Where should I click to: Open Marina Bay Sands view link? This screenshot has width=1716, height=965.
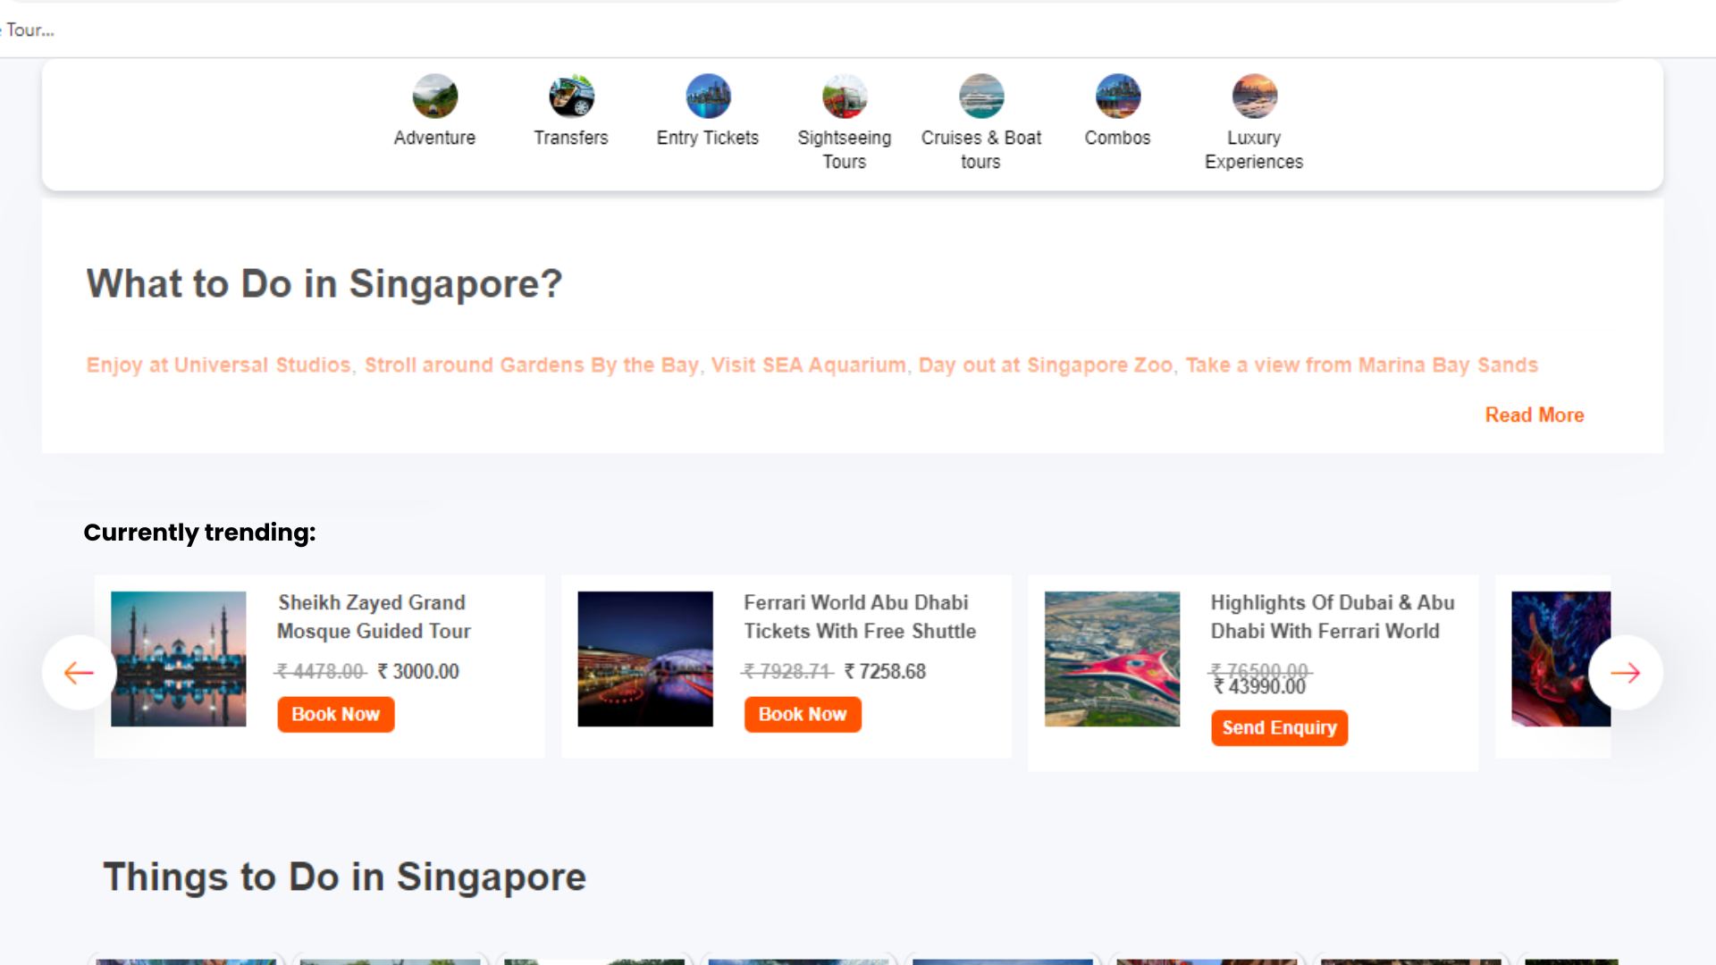click(1361, 365)
